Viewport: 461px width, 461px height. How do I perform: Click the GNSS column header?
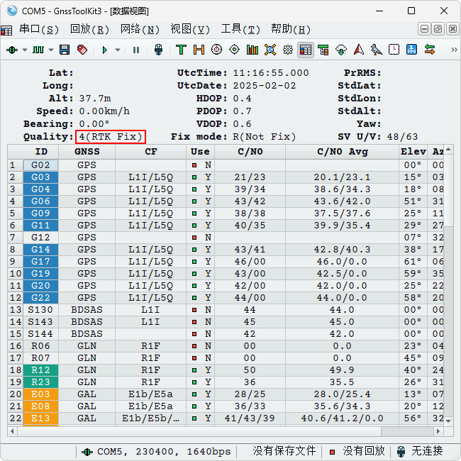point(87,151)
